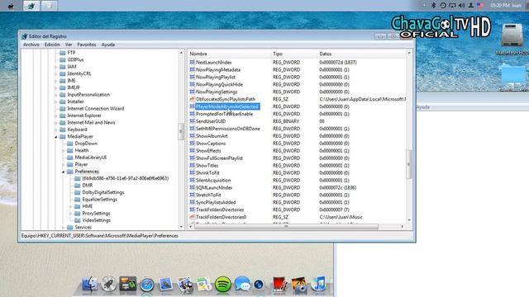Collapse the Preferences key

point(64,172)
